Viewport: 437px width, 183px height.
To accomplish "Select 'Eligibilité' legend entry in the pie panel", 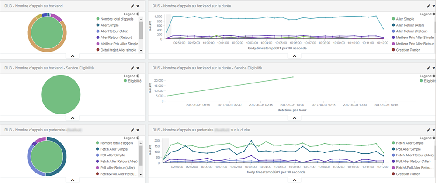I will pos(133,81).
